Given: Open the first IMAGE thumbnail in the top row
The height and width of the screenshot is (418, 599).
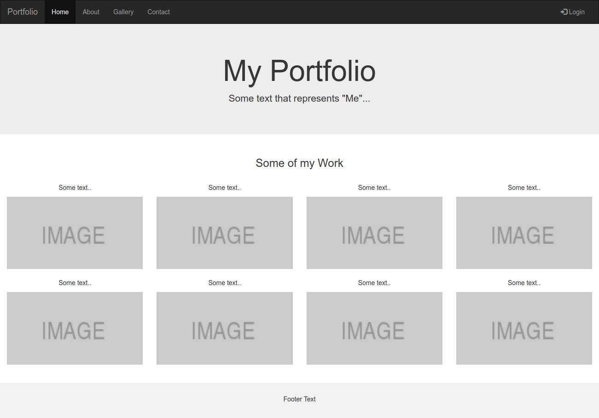Looking at the screenshot, I should [75, 233].
